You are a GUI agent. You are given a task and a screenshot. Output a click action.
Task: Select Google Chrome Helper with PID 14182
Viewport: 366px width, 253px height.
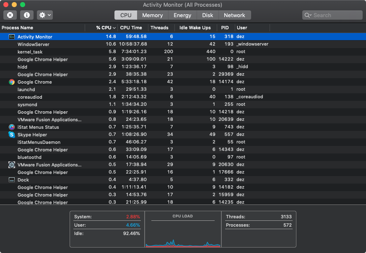183,187
